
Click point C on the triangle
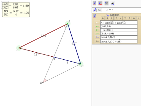coord(81,64)
